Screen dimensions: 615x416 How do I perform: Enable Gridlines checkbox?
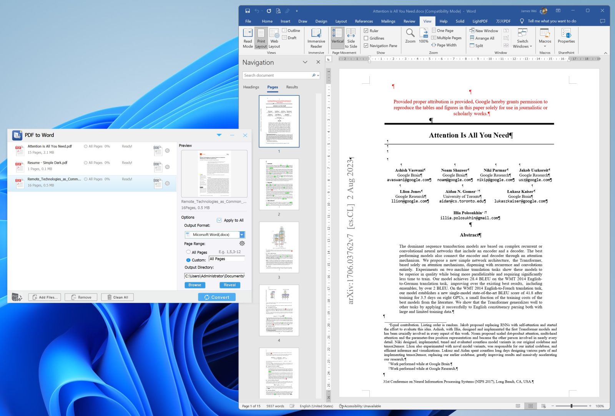click(x=366, y=38)
